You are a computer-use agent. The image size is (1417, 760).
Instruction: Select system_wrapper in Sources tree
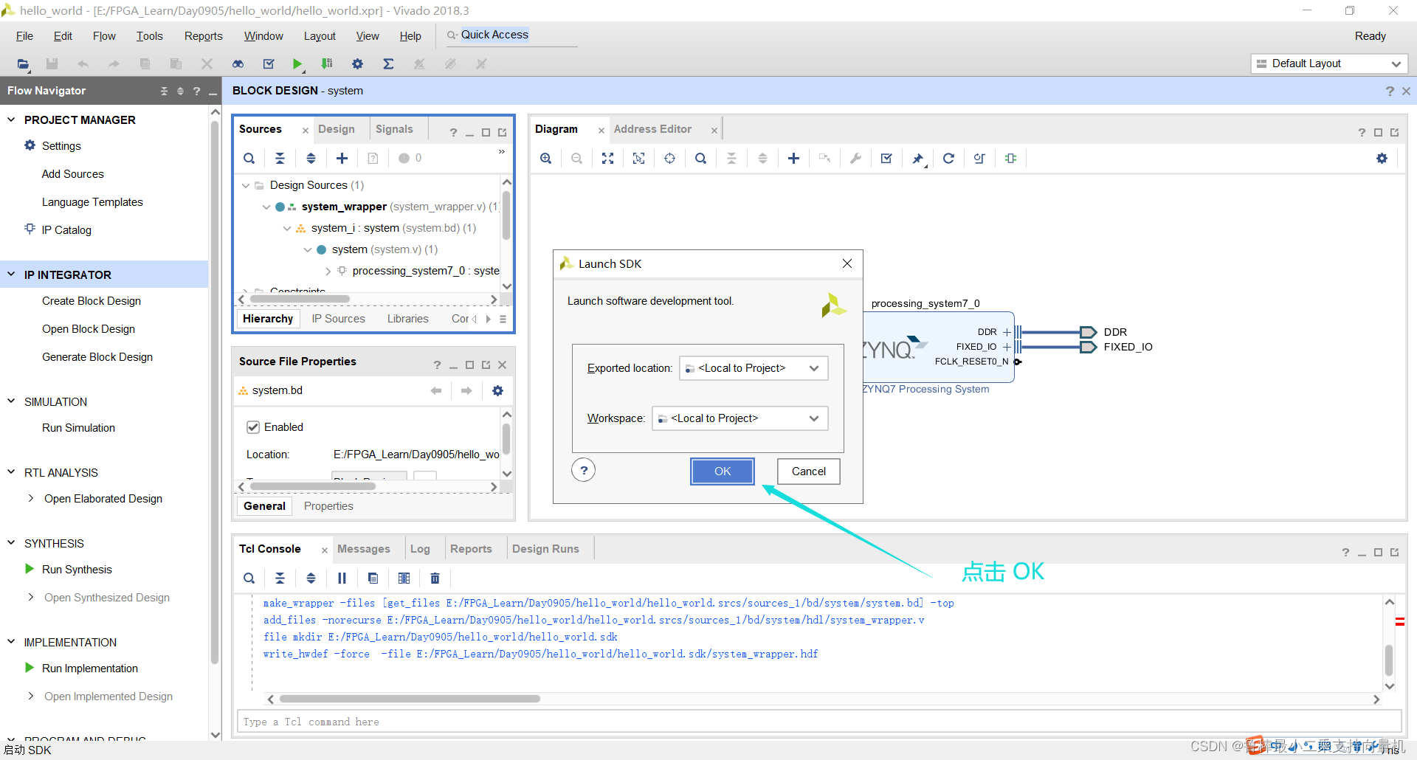(x=344, y=207)
